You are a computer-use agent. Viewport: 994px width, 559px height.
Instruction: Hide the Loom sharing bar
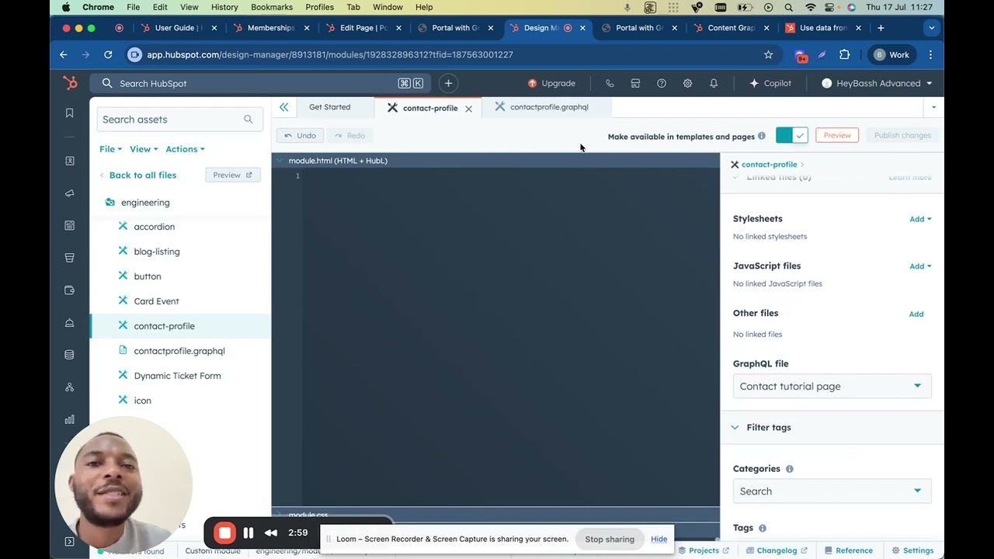click(659, 539)
